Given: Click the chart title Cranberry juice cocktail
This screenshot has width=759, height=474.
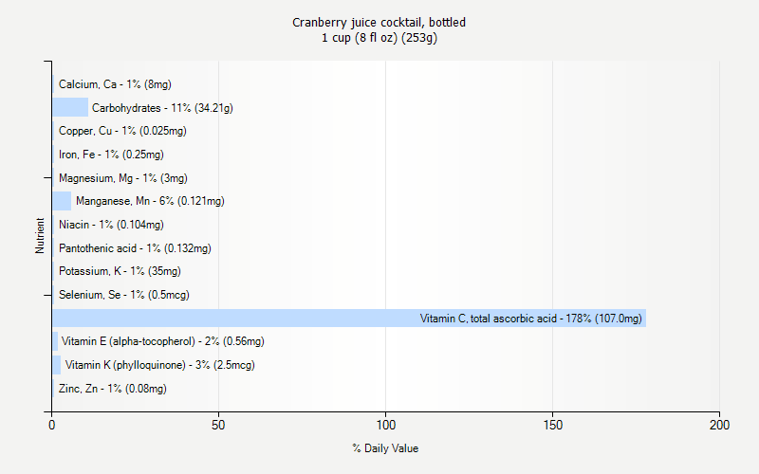Looking at the screenshot, I should pyautogui.click(x=379, y=22).
